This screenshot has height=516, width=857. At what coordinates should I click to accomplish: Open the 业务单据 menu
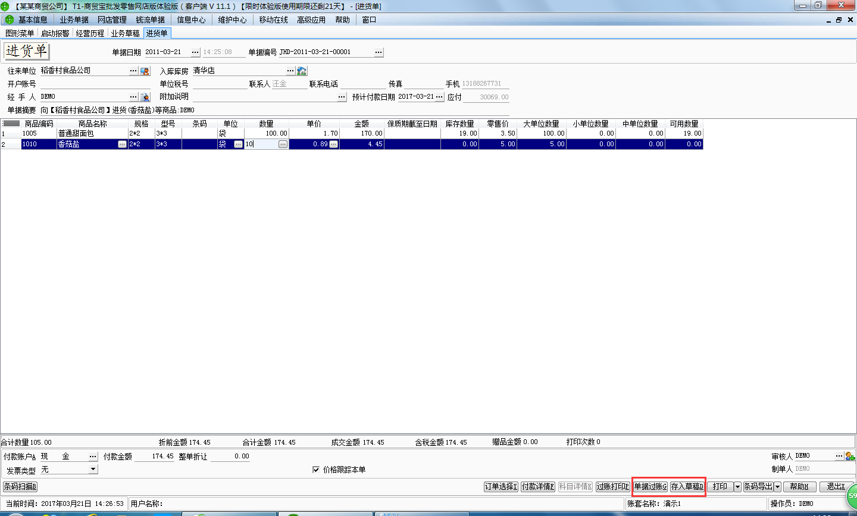(x=74, y=20)
